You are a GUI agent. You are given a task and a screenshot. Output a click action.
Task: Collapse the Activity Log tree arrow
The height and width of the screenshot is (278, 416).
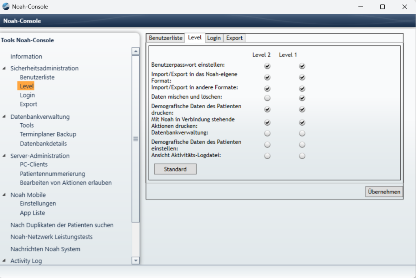tap(4, 261)
